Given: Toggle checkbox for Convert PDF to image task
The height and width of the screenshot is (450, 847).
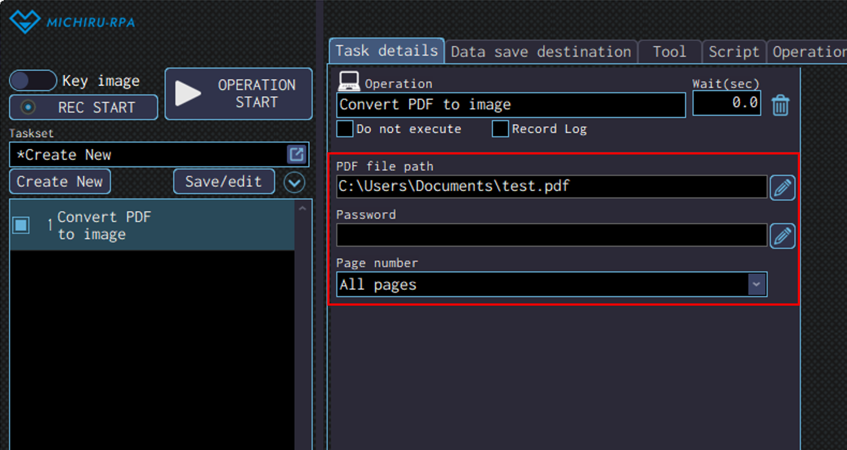Looking at the screenshot, I should pyautogui.click(x=21, y=225).
